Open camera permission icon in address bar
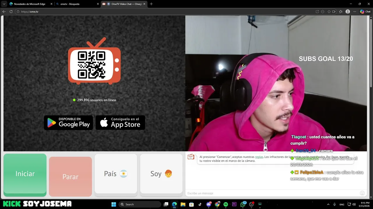The image size is (373, 209). pyautogui.click(x=334, y=12)
